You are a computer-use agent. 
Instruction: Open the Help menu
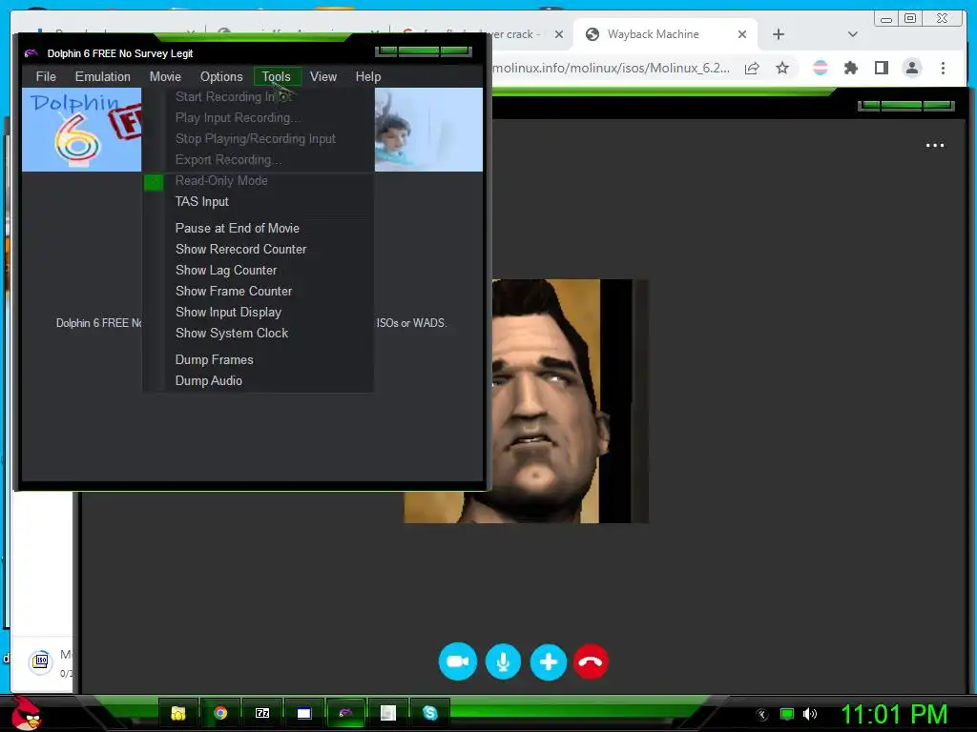click(x=367, y=76)
